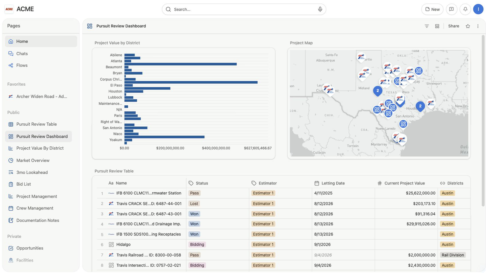This screenshot has height=273, width=486.
Task: Click the Corpus Christi longest bar
Action: 191,82
